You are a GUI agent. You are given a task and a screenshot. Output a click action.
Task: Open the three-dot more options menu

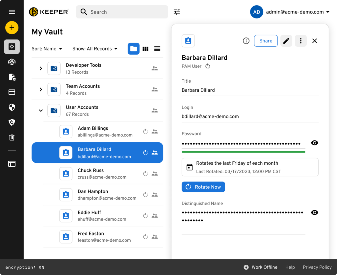(300, 41)
